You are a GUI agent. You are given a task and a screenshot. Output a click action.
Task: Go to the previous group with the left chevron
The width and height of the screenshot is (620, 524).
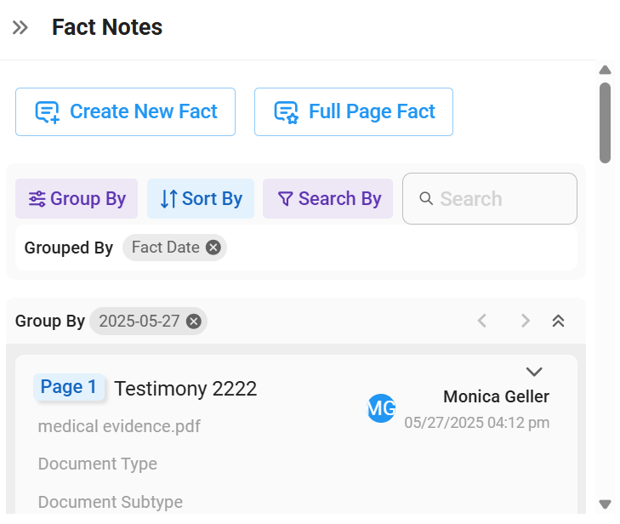[x=481, y=321]
